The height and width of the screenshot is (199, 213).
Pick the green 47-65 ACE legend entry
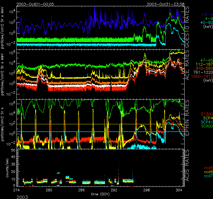coord(206,61)
